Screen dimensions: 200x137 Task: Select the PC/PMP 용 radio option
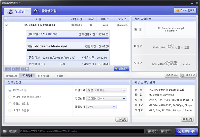click(x=10, y=90)
